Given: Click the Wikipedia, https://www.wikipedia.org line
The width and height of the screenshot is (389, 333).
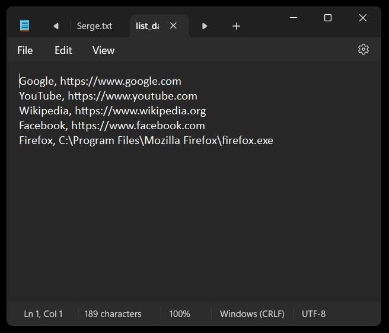Looking at the screenshot, I should pos(113,111).
